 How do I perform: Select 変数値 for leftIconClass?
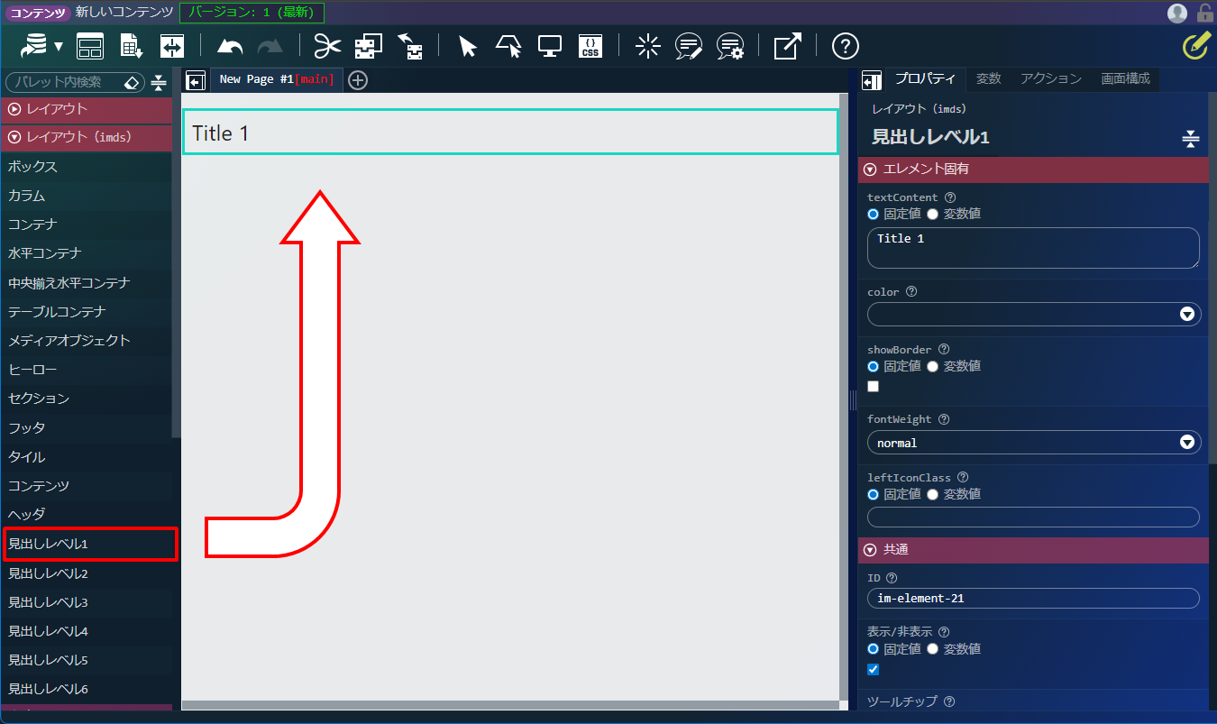pyautogui.click(x=932, y=494)
